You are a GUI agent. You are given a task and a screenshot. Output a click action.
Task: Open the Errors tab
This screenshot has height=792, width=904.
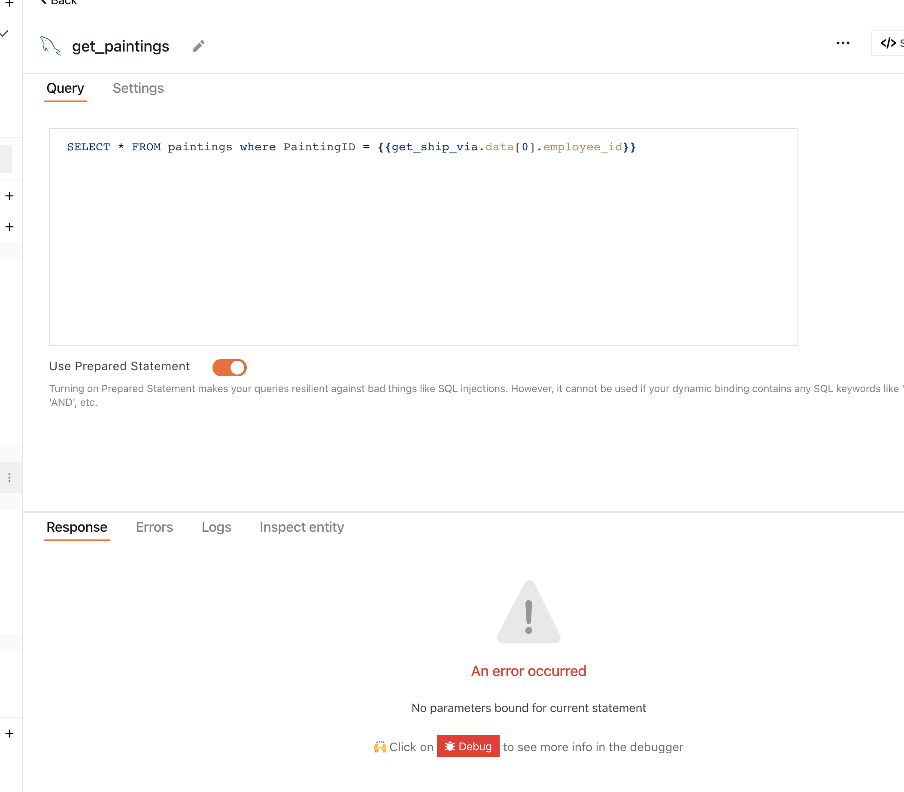154,527
